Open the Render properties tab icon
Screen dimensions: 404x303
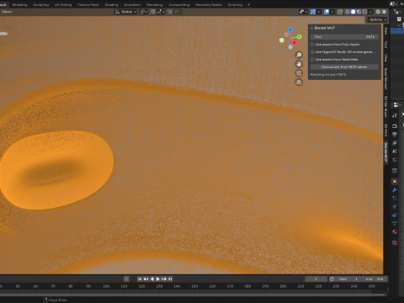click(395, 126)
